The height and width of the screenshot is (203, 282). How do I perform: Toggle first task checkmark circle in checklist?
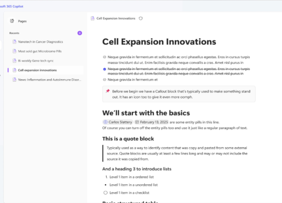[104, 57]
